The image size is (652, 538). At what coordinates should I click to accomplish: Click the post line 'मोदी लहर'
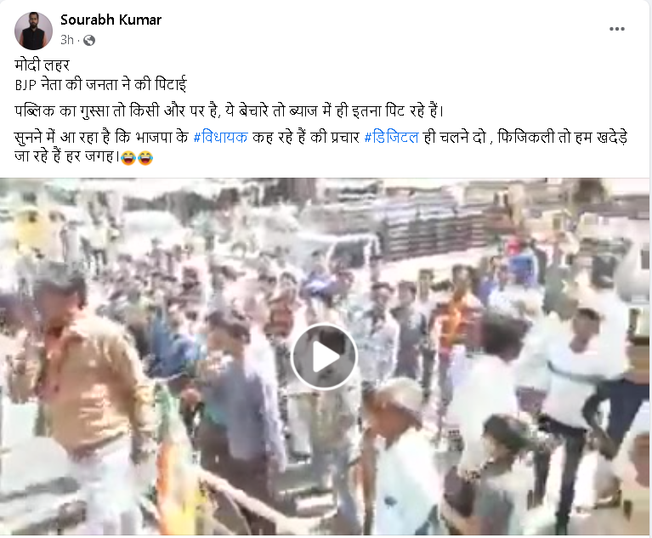(42, 65)
